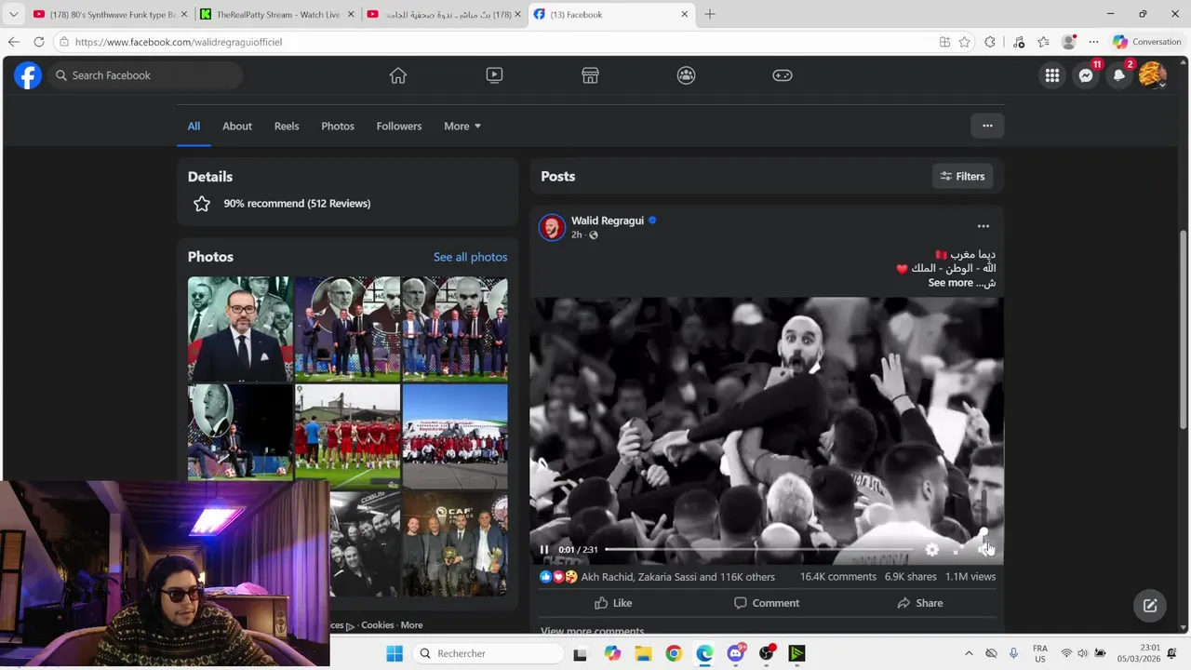
Task: Click the Facebook logo
Action: (x=28, y=75)
